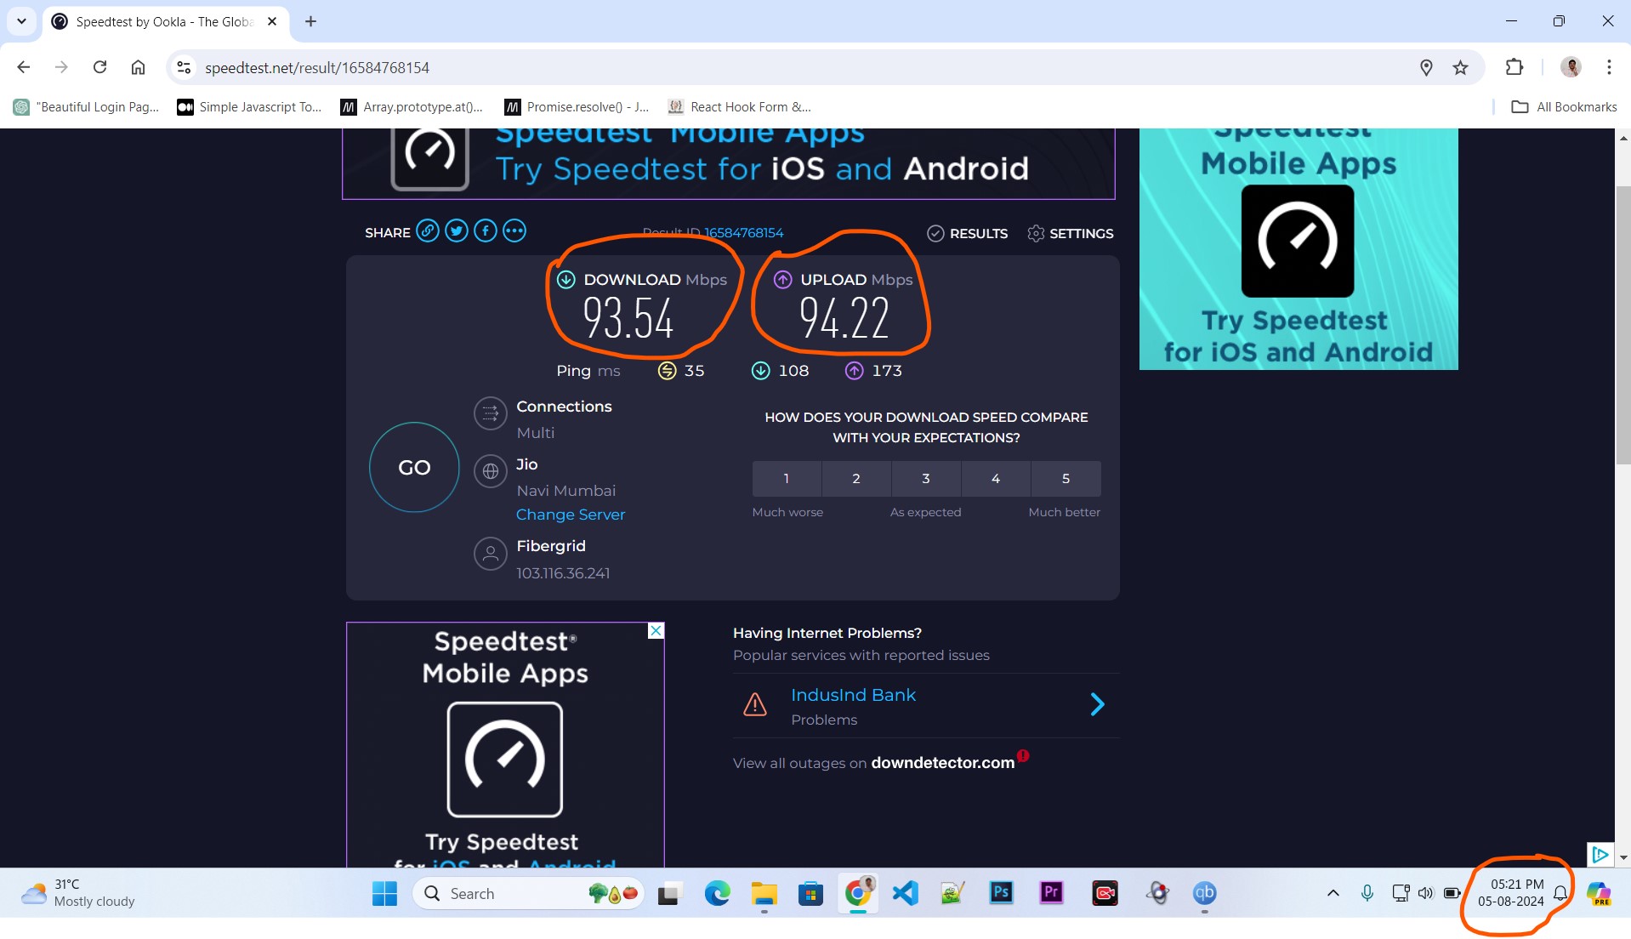Close the Speedtest Mobile Apps ad
The height and width of the screenshot is (939, 1631).
pos(656,630)
